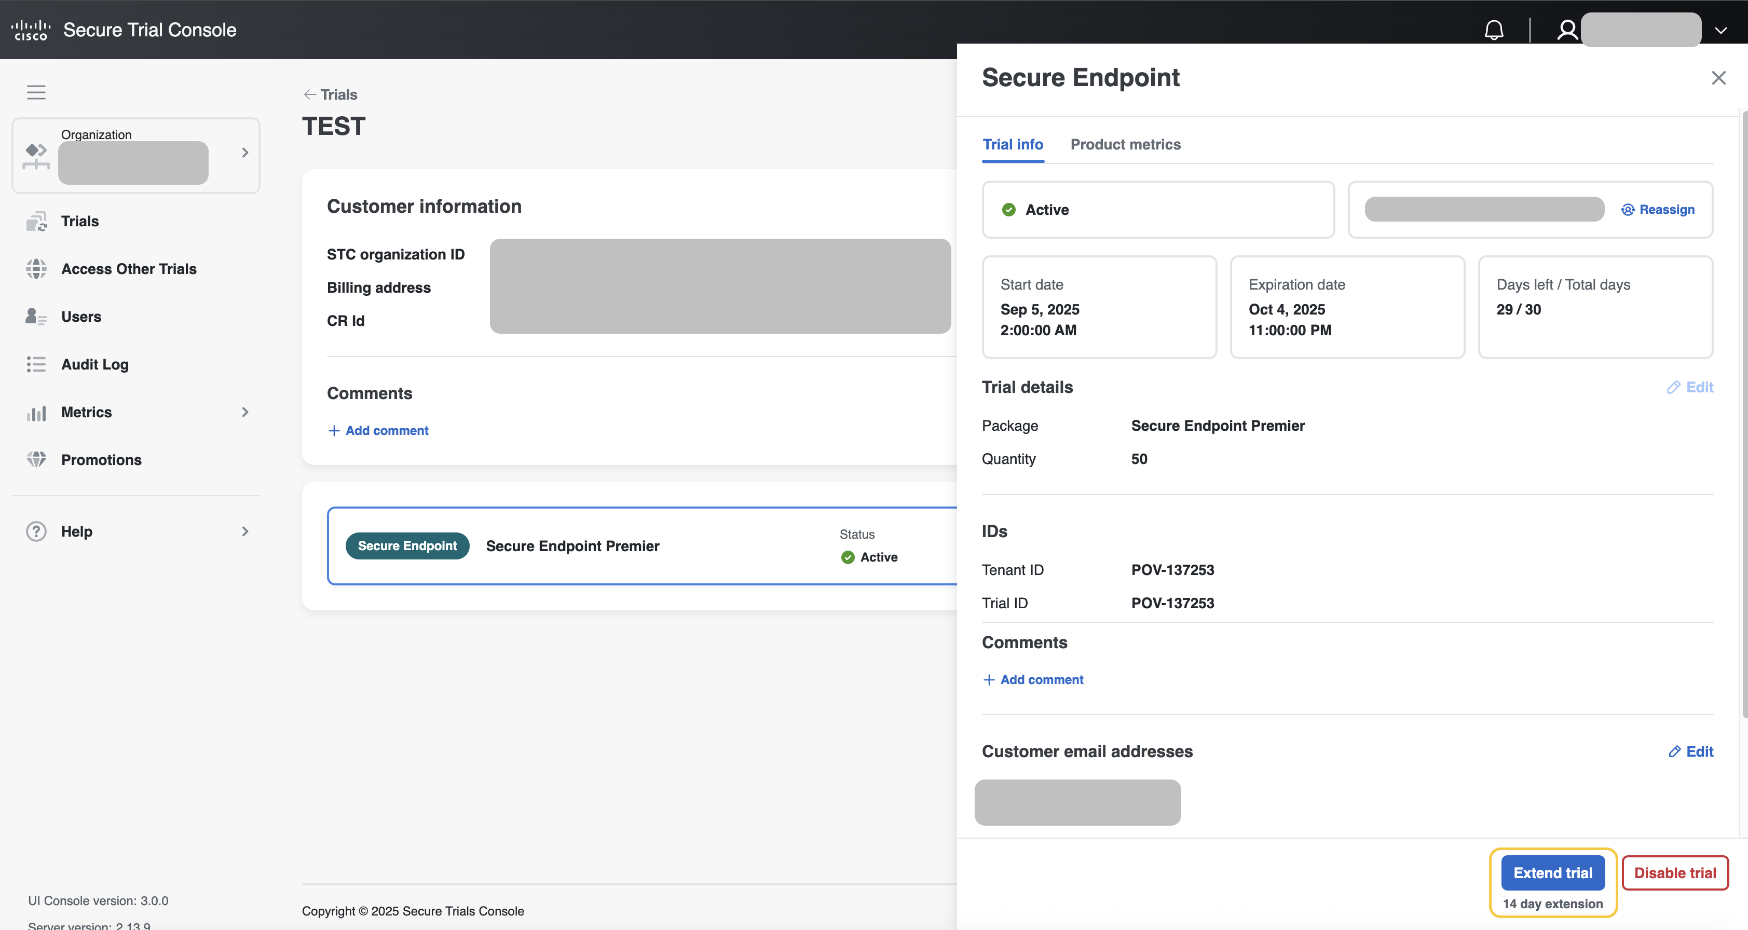Click the UI Console version text
This screenshot has width=1748, height=930.
click(x=99, y=901)
